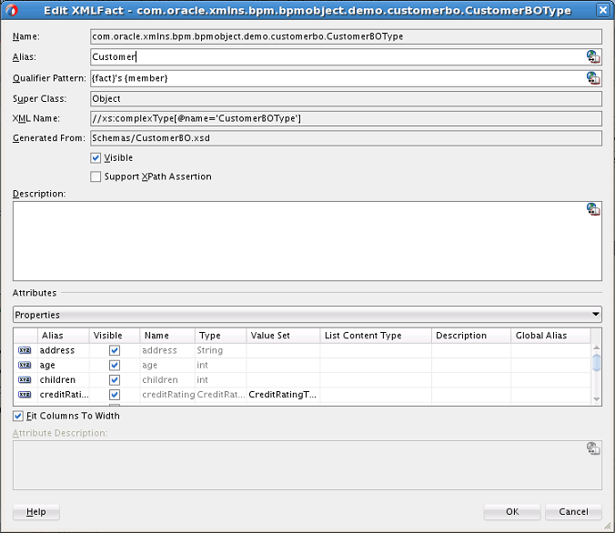
Task: Click the children name cell
Action: (x=167, y=379)
